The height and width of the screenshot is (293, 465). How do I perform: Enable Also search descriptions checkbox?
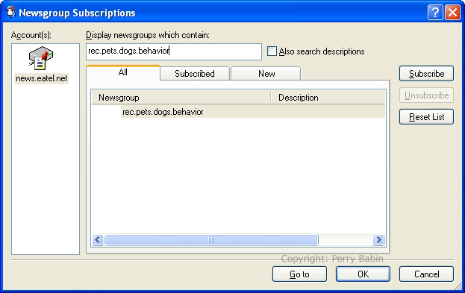(272, 51)
